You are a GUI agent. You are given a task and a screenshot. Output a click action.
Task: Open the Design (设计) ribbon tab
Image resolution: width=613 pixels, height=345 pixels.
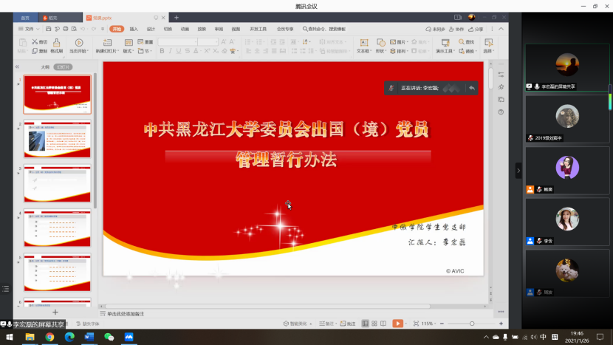(151, 29)
